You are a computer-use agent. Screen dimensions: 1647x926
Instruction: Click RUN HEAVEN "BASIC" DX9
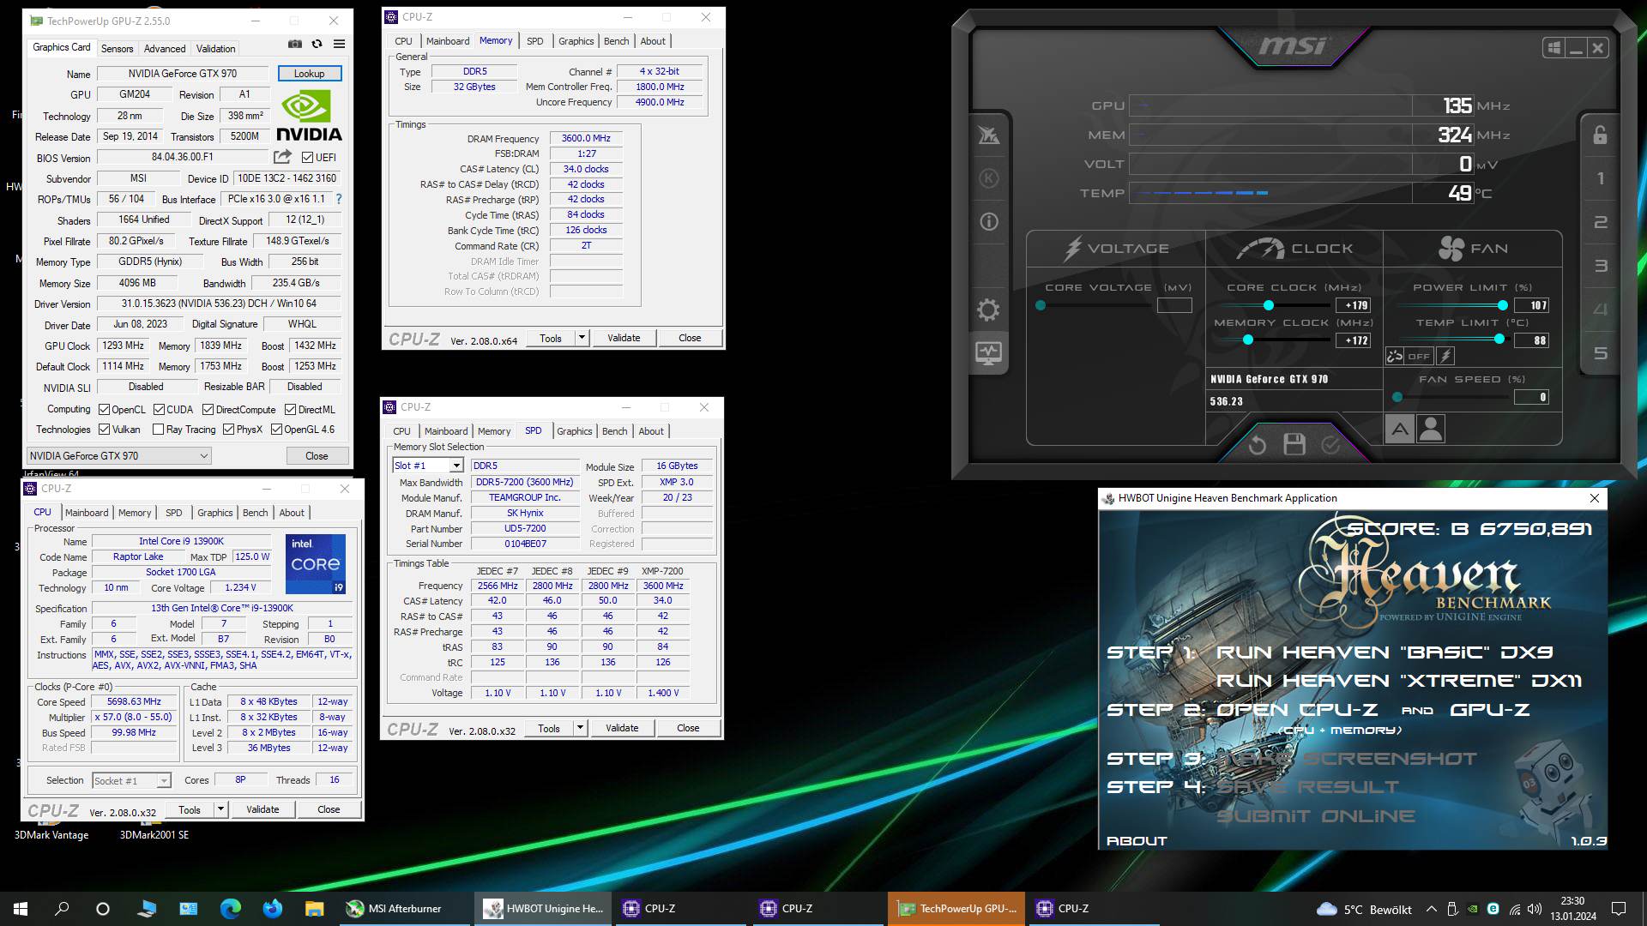point(1385,652)
